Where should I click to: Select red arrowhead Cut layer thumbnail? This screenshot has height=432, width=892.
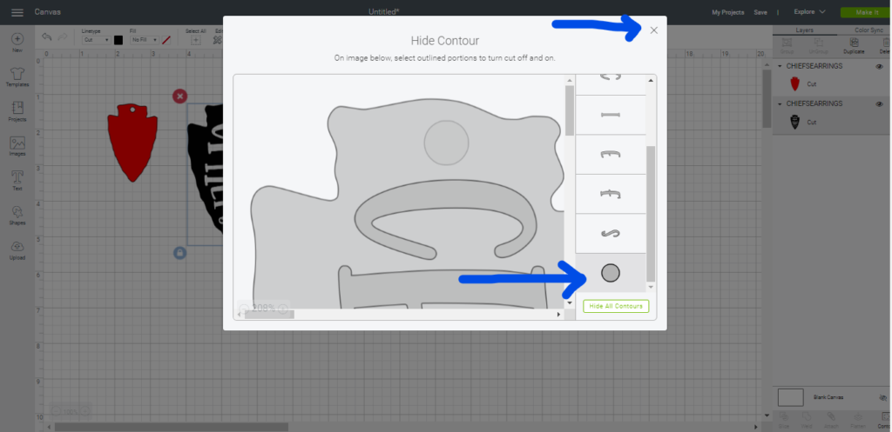point(794,84)
